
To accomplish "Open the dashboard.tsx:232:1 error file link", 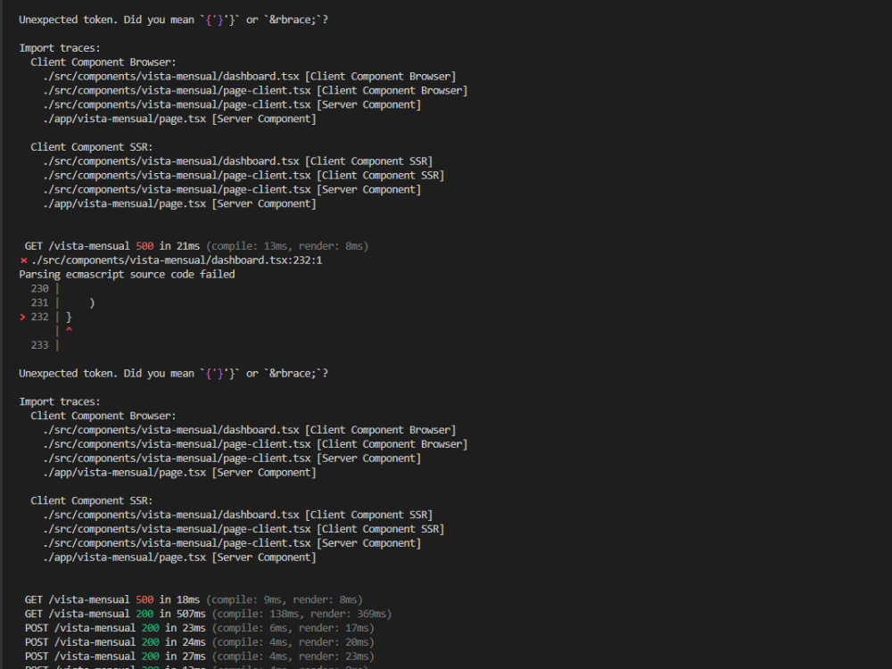I will (177, 260).
